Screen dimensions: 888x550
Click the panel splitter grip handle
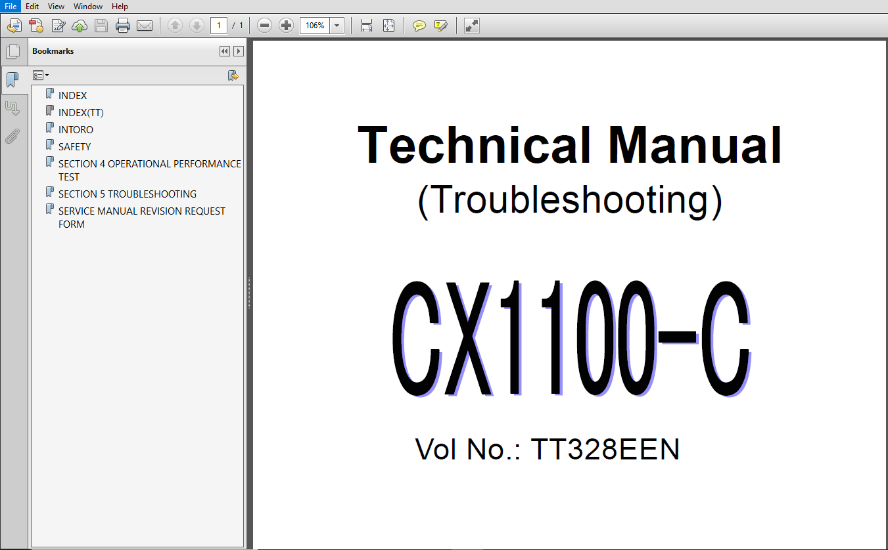249,293
